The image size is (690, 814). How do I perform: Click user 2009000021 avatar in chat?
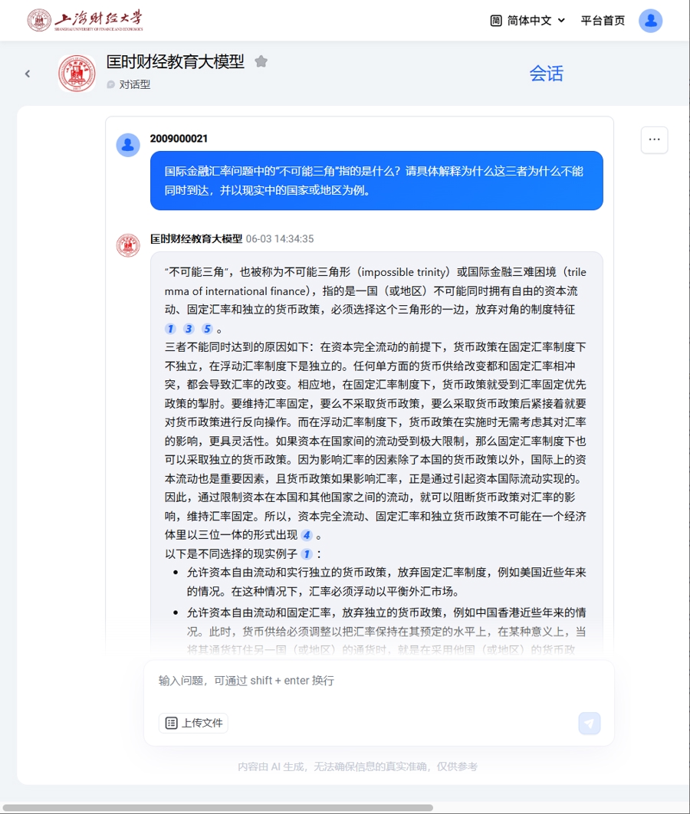128,145
